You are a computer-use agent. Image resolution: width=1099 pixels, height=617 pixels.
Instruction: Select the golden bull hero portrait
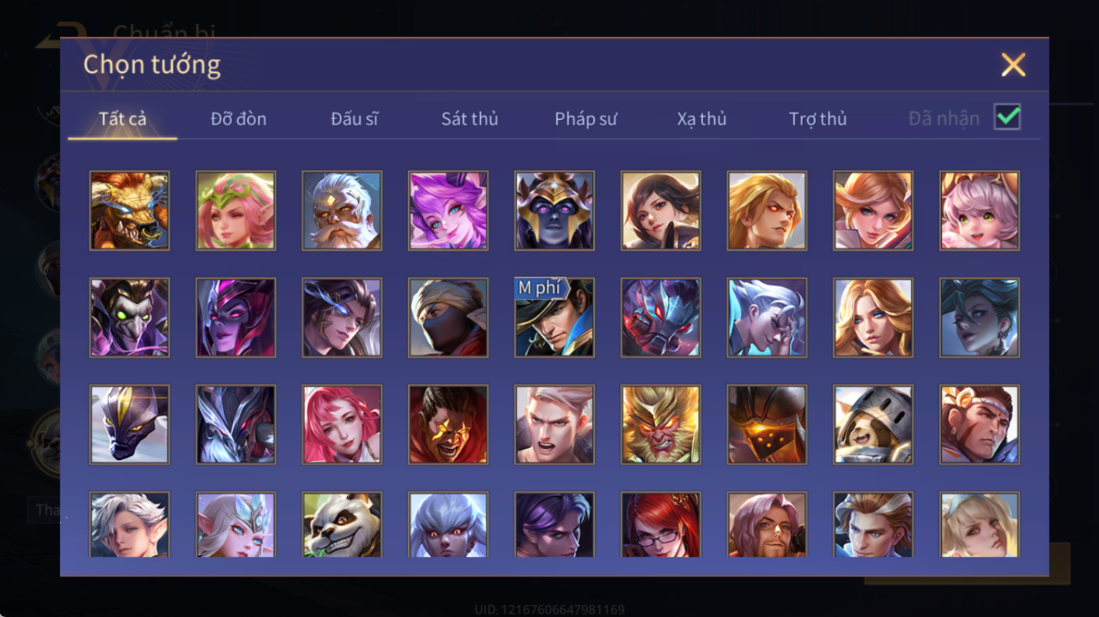pos(129,211)
